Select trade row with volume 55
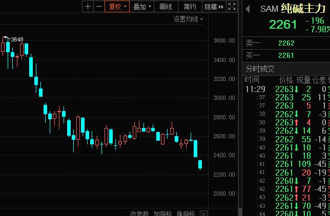 287,139
